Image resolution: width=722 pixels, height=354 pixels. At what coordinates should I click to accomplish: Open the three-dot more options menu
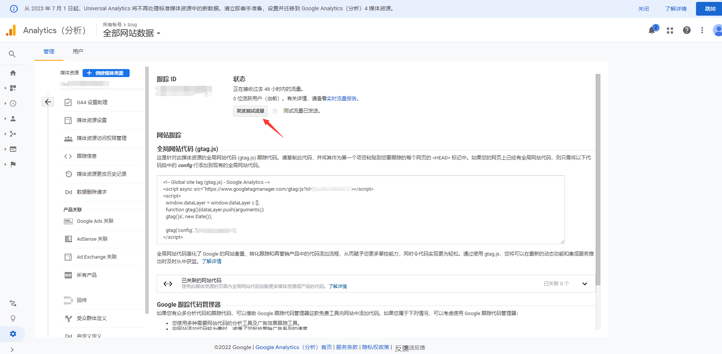point(702,30)
